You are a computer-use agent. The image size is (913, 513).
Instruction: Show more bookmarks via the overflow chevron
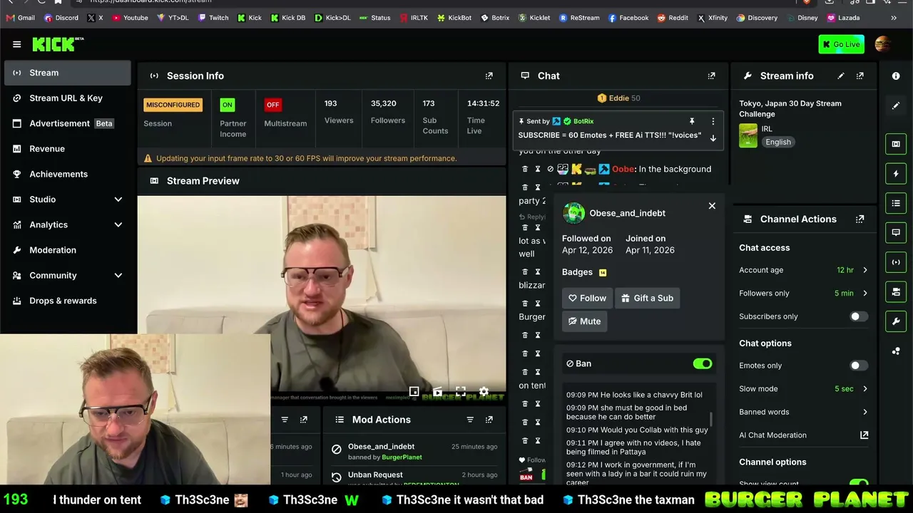point(894,18)
